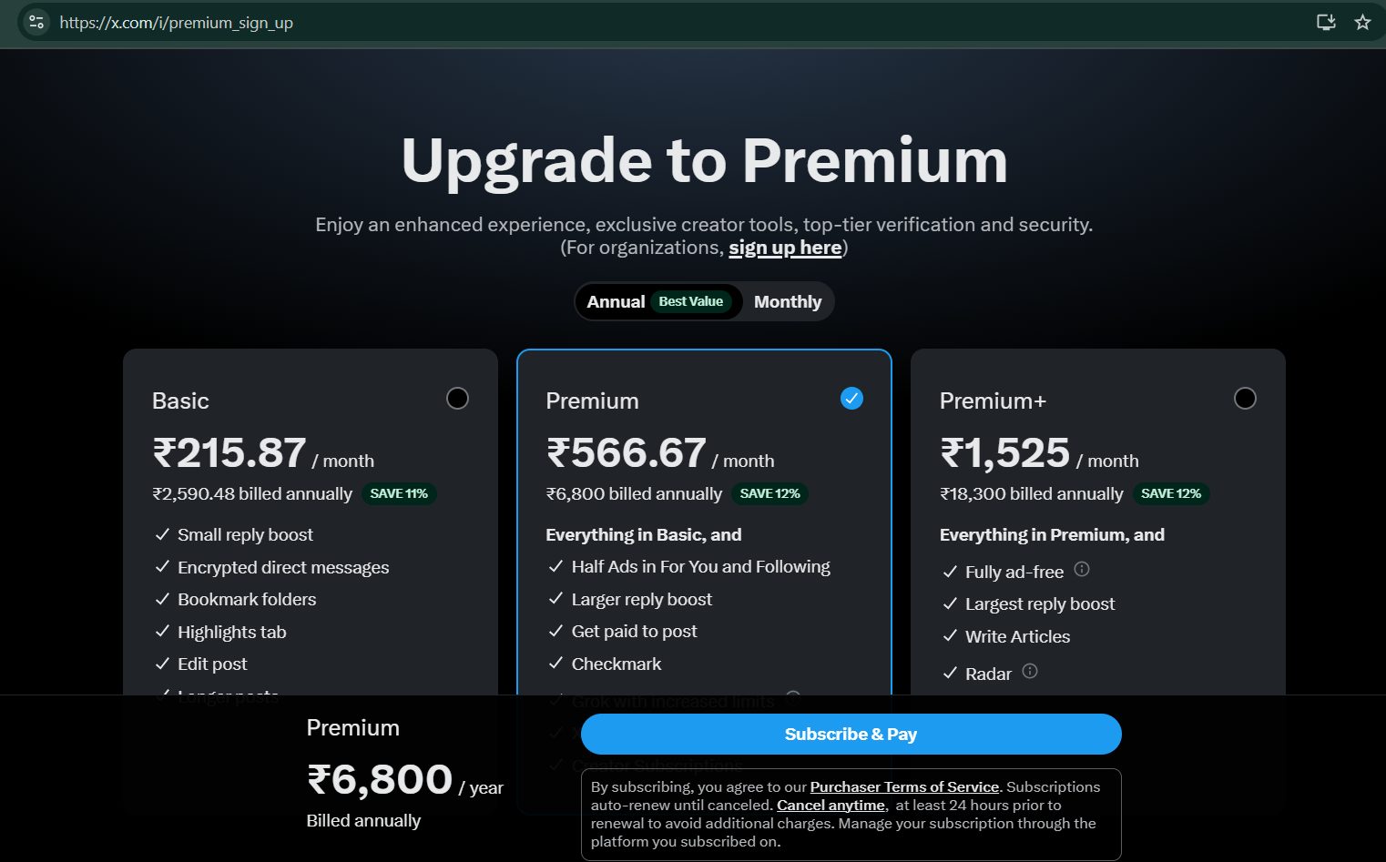
Task: Switch to Monthly billing tab
Action: pos(788,302)
